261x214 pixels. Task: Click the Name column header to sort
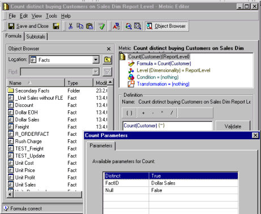coord(36,83)
